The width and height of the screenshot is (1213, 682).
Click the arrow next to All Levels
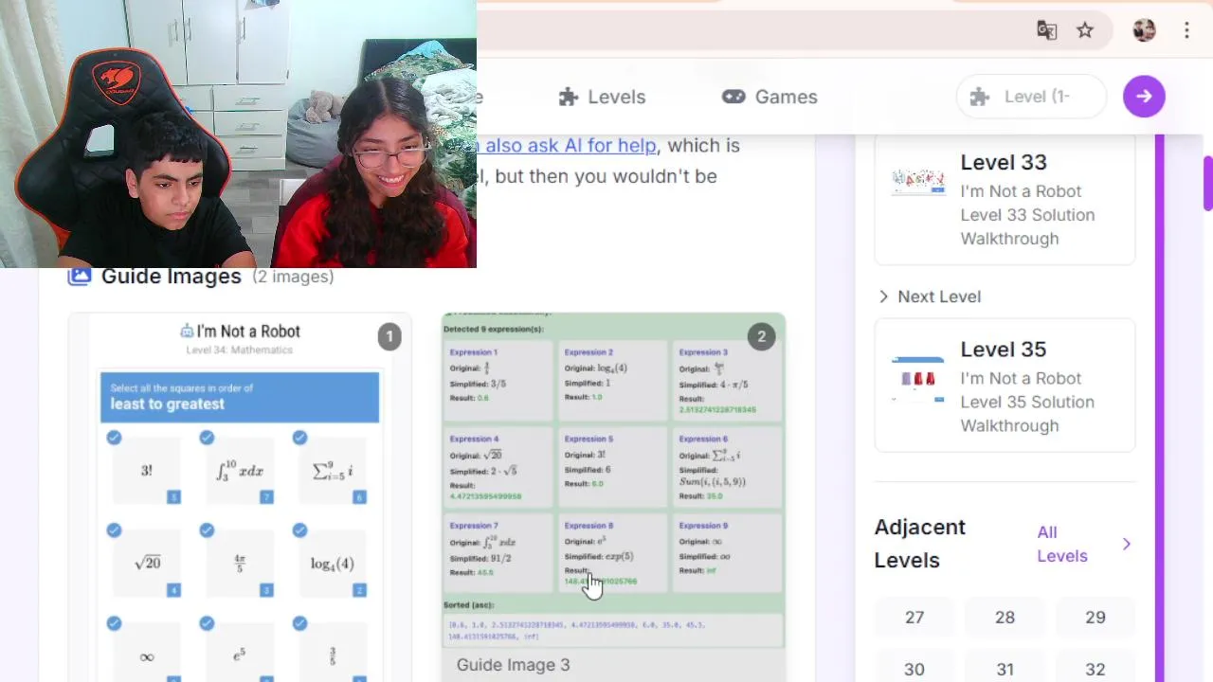1126,544
